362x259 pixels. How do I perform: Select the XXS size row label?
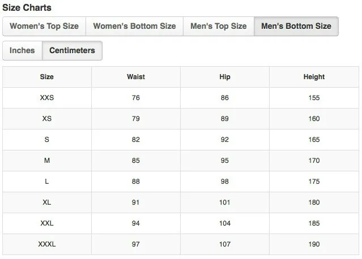[47, 98]
